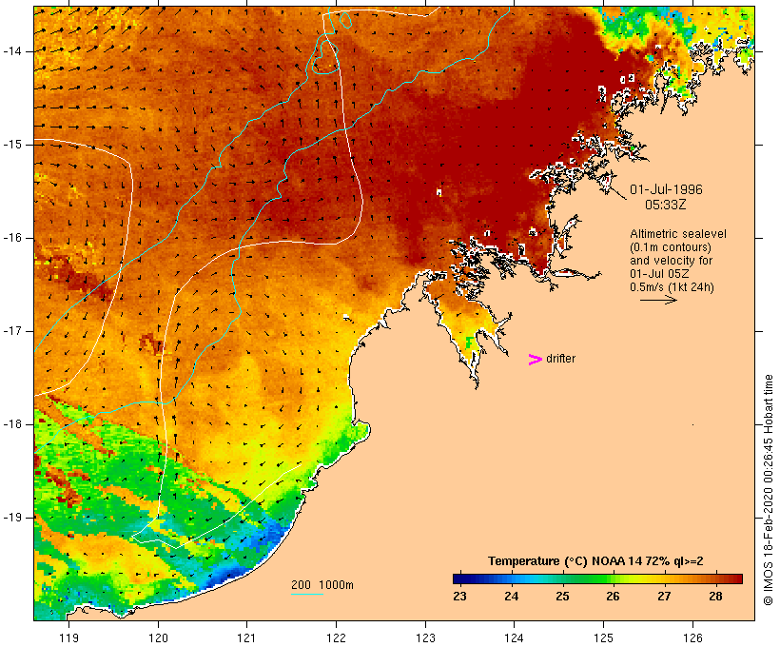Click the color bar tick label '26'
The width and height of the screenshot is (780, 647).
point(613,597)
